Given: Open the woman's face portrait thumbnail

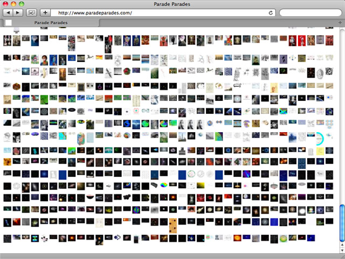Looking at the screenshot, I should click(x=44, y=60).
